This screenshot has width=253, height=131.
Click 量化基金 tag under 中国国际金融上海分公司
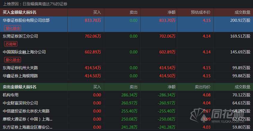pos(13,60)
